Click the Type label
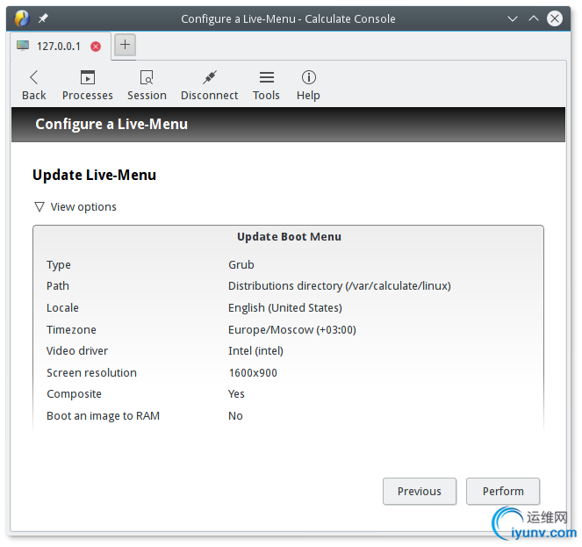Screen dimensions: 582x547 click(59, 265)
